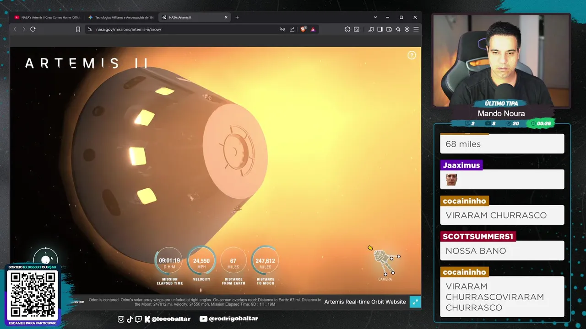Click the YouTube icon next to @rodrigobaltar

tap(203, 319)
